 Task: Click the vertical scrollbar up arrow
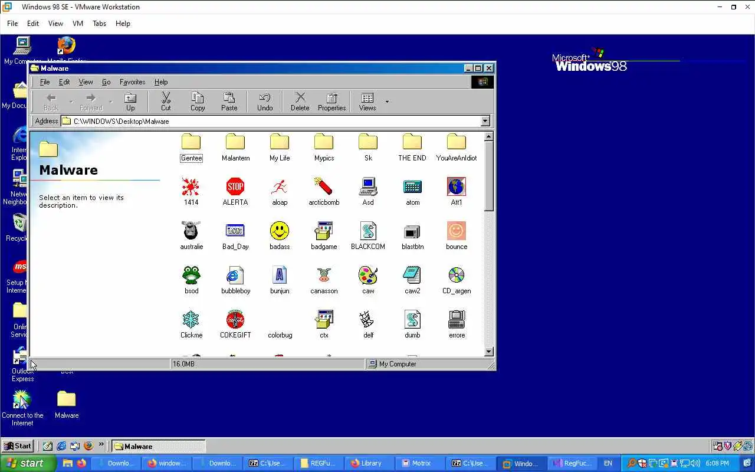[x=488, y=137]
